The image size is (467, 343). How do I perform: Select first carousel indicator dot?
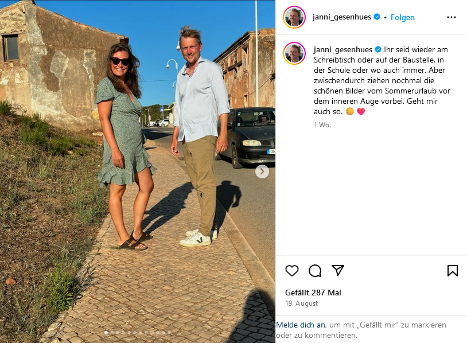[x=106, y=333]
